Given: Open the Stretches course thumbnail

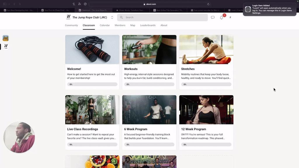Looking at the screenshot, I should tap(206, 50).
